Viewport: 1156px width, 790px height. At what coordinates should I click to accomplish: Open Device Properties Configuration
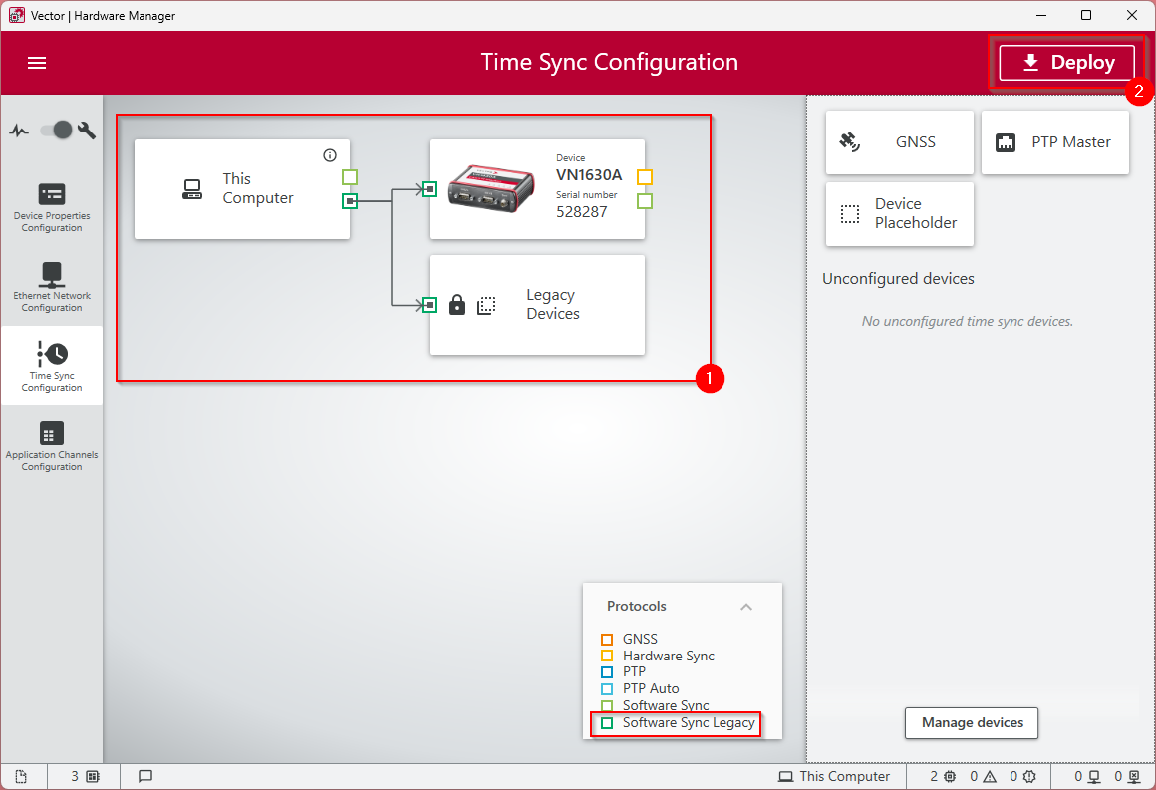[x=52, y=206]
